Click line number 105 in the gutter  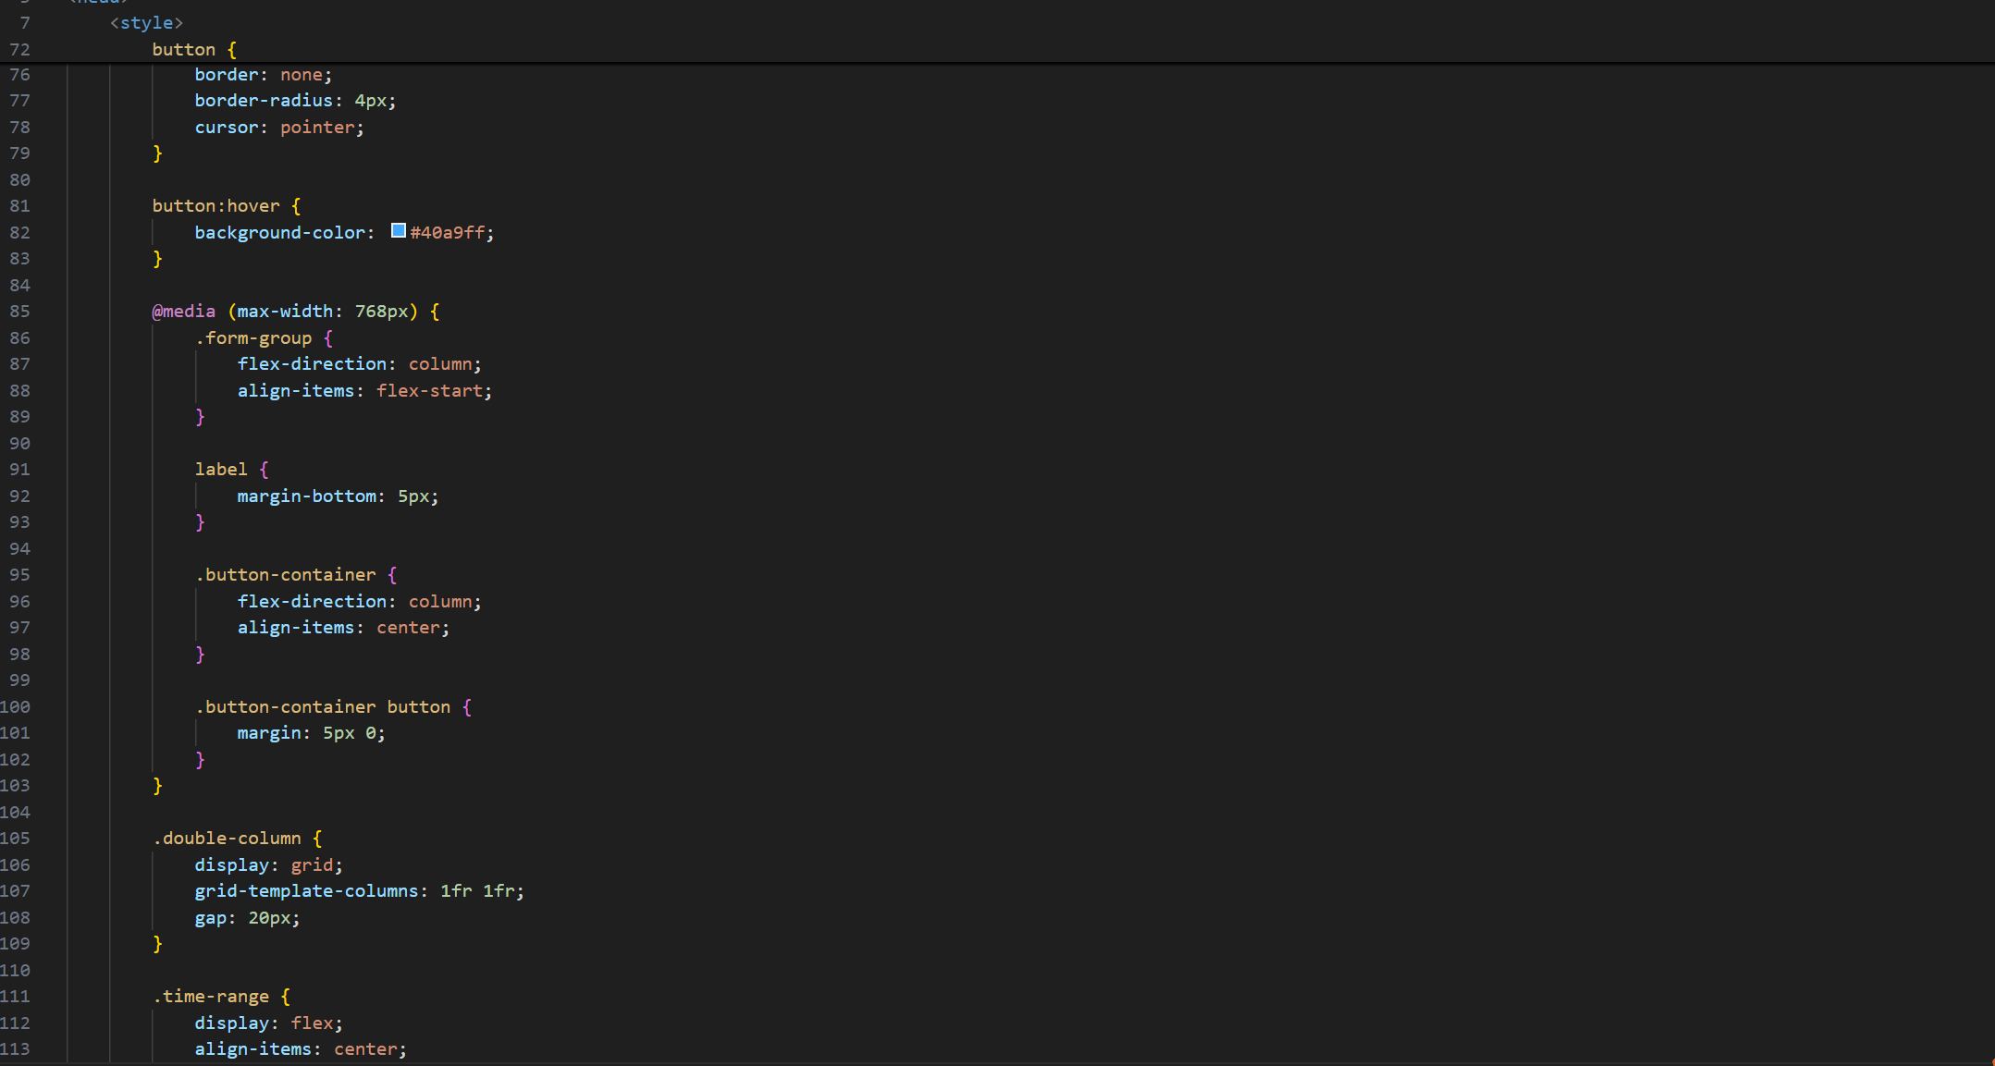coord(16,839)
